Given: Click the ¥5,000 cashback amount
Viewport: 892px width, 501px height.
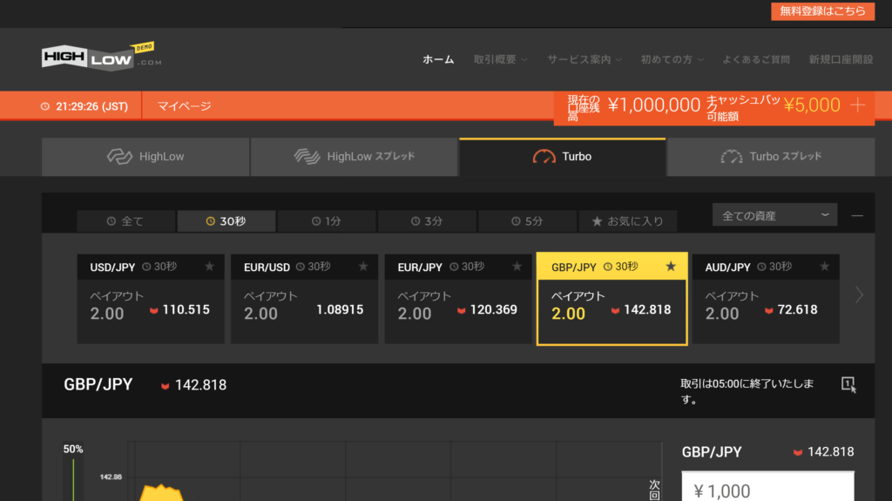Looking at the screenshot, I should click(812, 105).
